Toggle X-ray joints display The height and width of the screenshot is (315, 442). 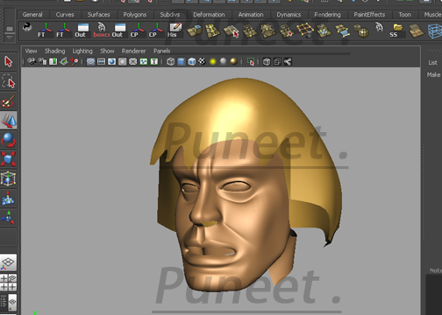click(288, 61)
